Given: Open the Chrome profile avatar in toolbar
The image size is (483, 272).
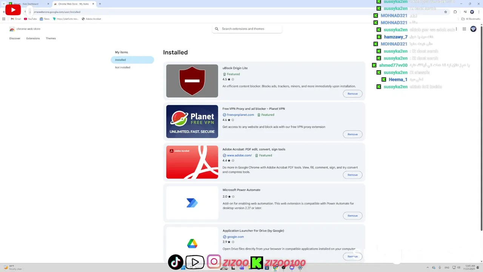Looking at the screenshot, I should (472, 12).
